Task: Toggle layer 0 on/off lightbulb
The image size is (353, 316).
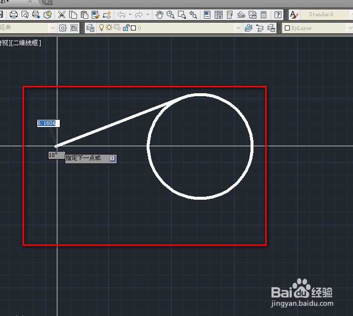Action: point(101,27)
